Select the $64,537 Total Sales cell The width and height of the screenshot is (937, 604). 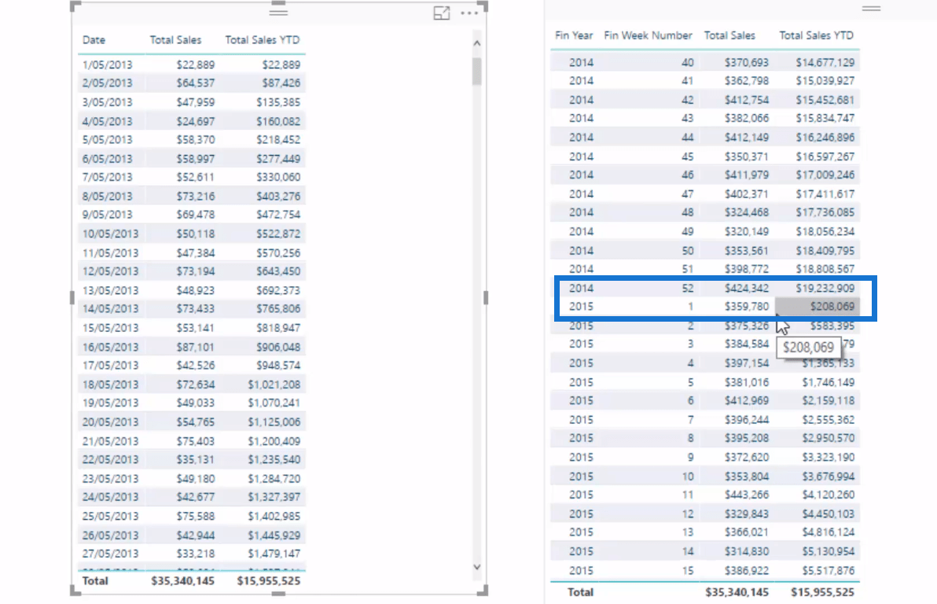pos(196,83)
